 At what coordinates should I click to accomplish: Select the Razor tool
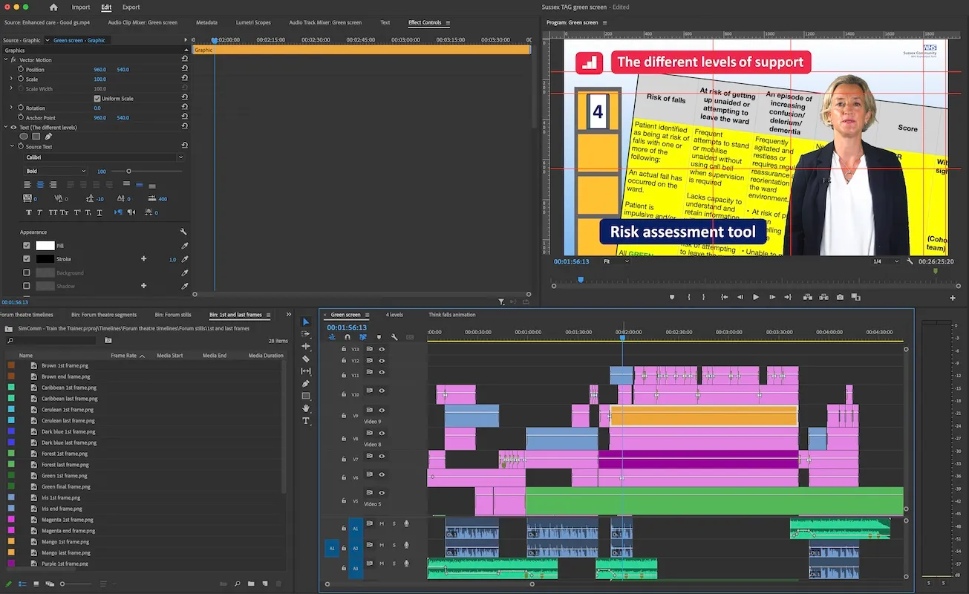(x=305, y=359)
